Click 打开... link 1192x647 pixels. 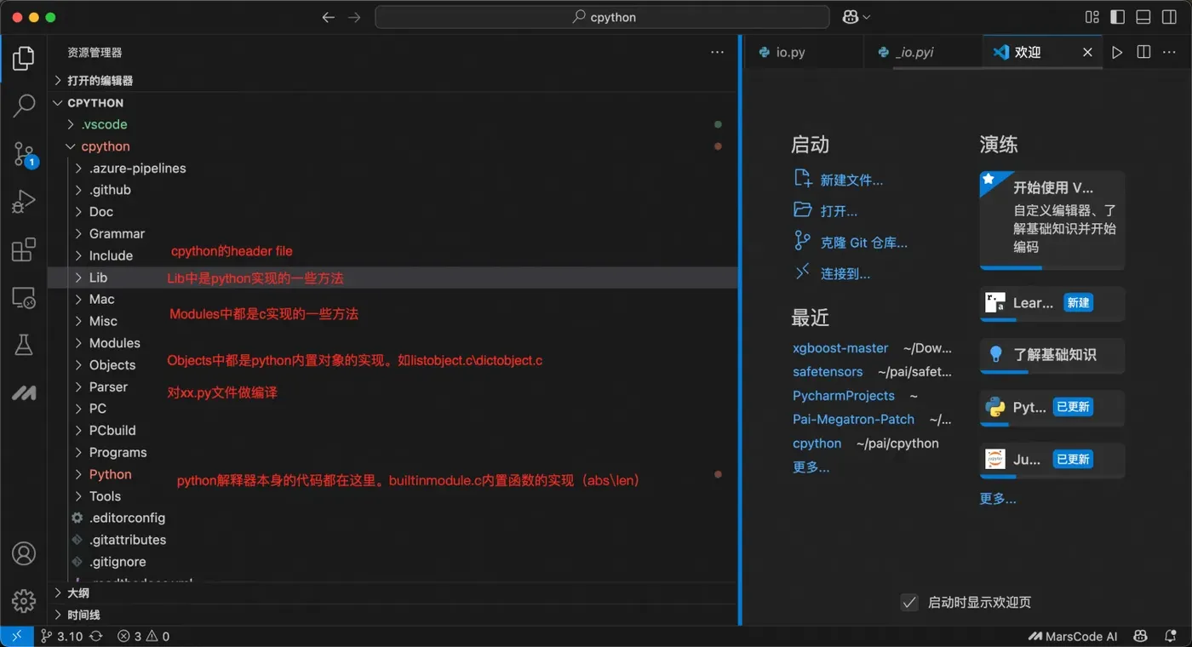click(826, 211)
